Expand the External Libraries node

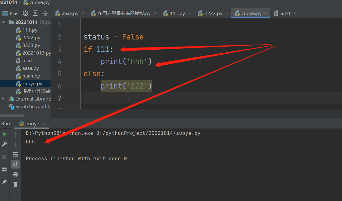click(3, 99)
